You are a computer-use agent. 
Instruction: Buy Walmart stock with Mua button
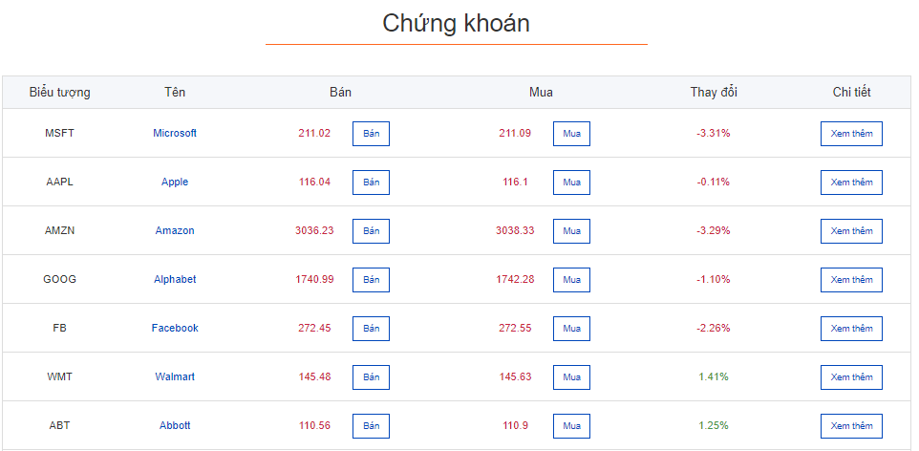(571, 377)
